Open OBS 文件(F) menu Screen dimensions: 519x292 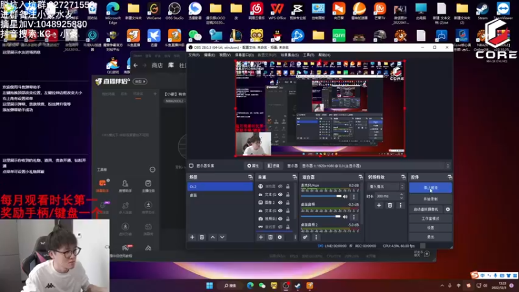click(194, 55)
